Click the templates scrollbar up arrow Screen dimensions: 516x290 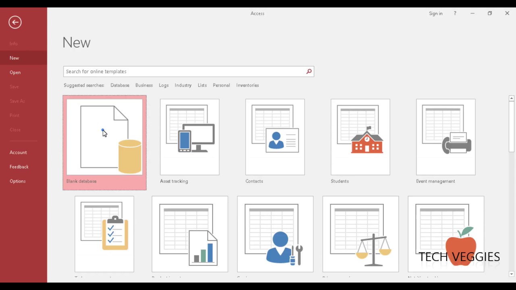point(511,98)
